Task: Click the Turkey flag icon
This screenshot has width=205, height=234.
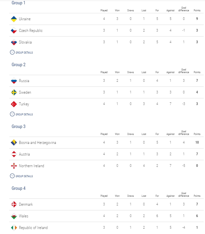Action: coord(14,104)
